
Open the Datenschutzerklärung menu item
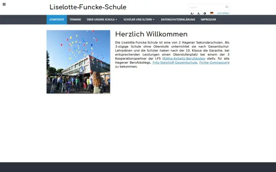(x=178, y=19)
